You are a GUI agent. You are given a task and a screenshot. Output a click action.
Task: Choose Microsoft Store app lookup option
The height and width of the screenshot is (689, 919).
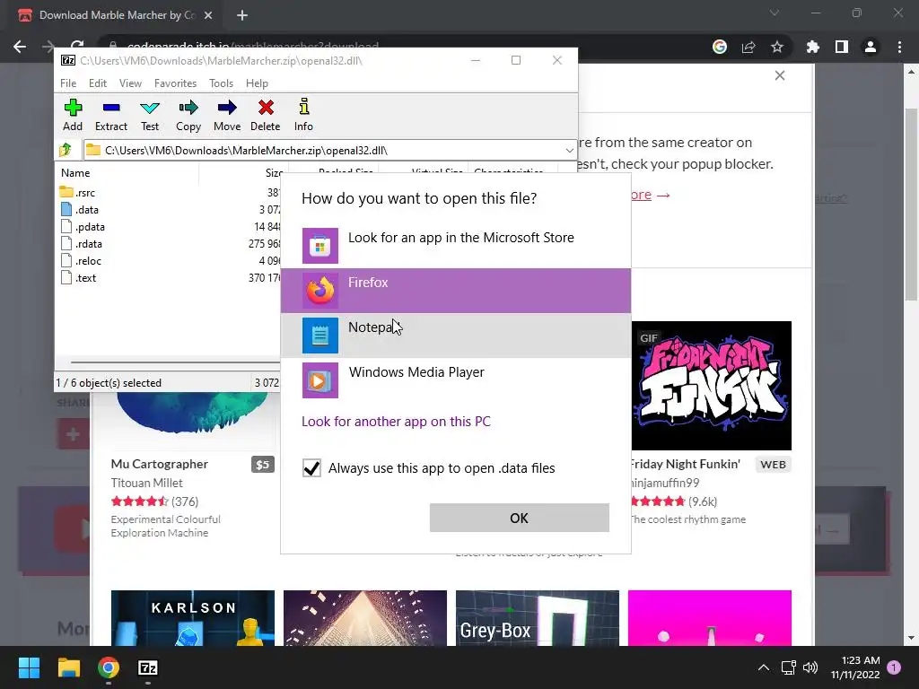(456, 246)
